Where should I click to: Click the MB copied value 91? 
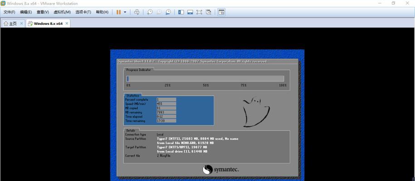(x=166, y=108)
